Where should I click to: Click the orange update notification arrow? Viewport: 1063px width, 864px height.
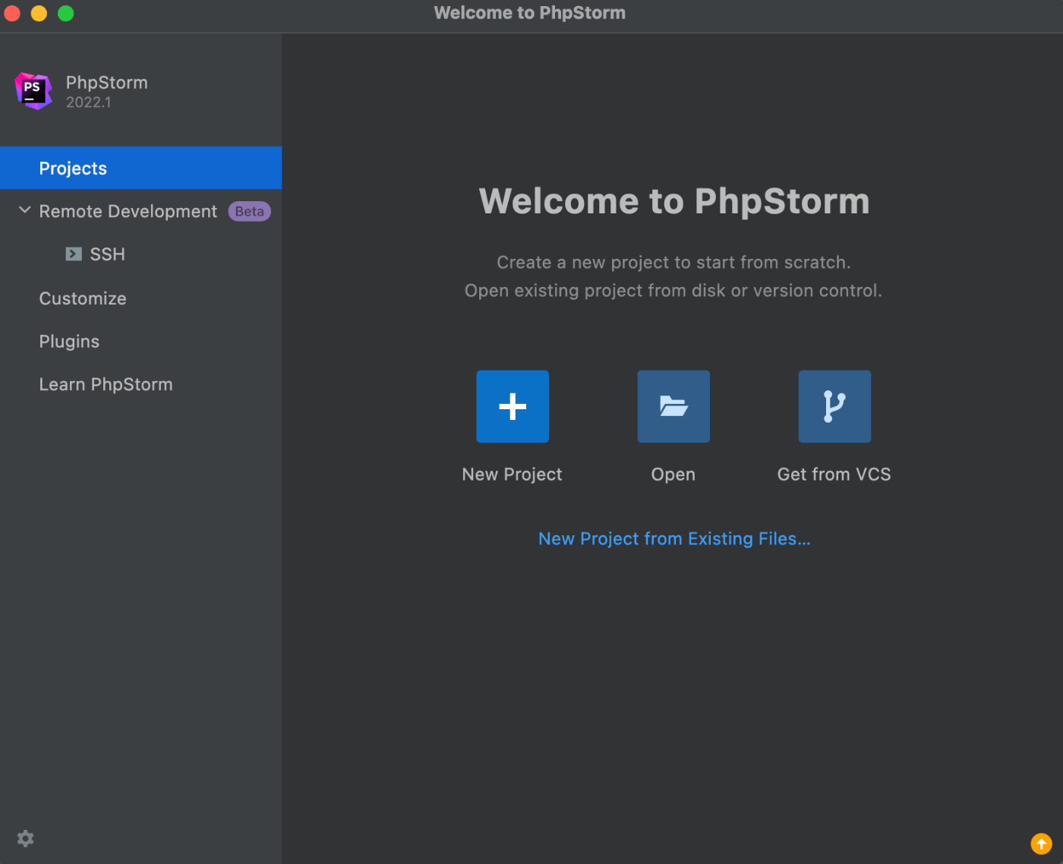pyautogui.click(x=1041, y=844)
